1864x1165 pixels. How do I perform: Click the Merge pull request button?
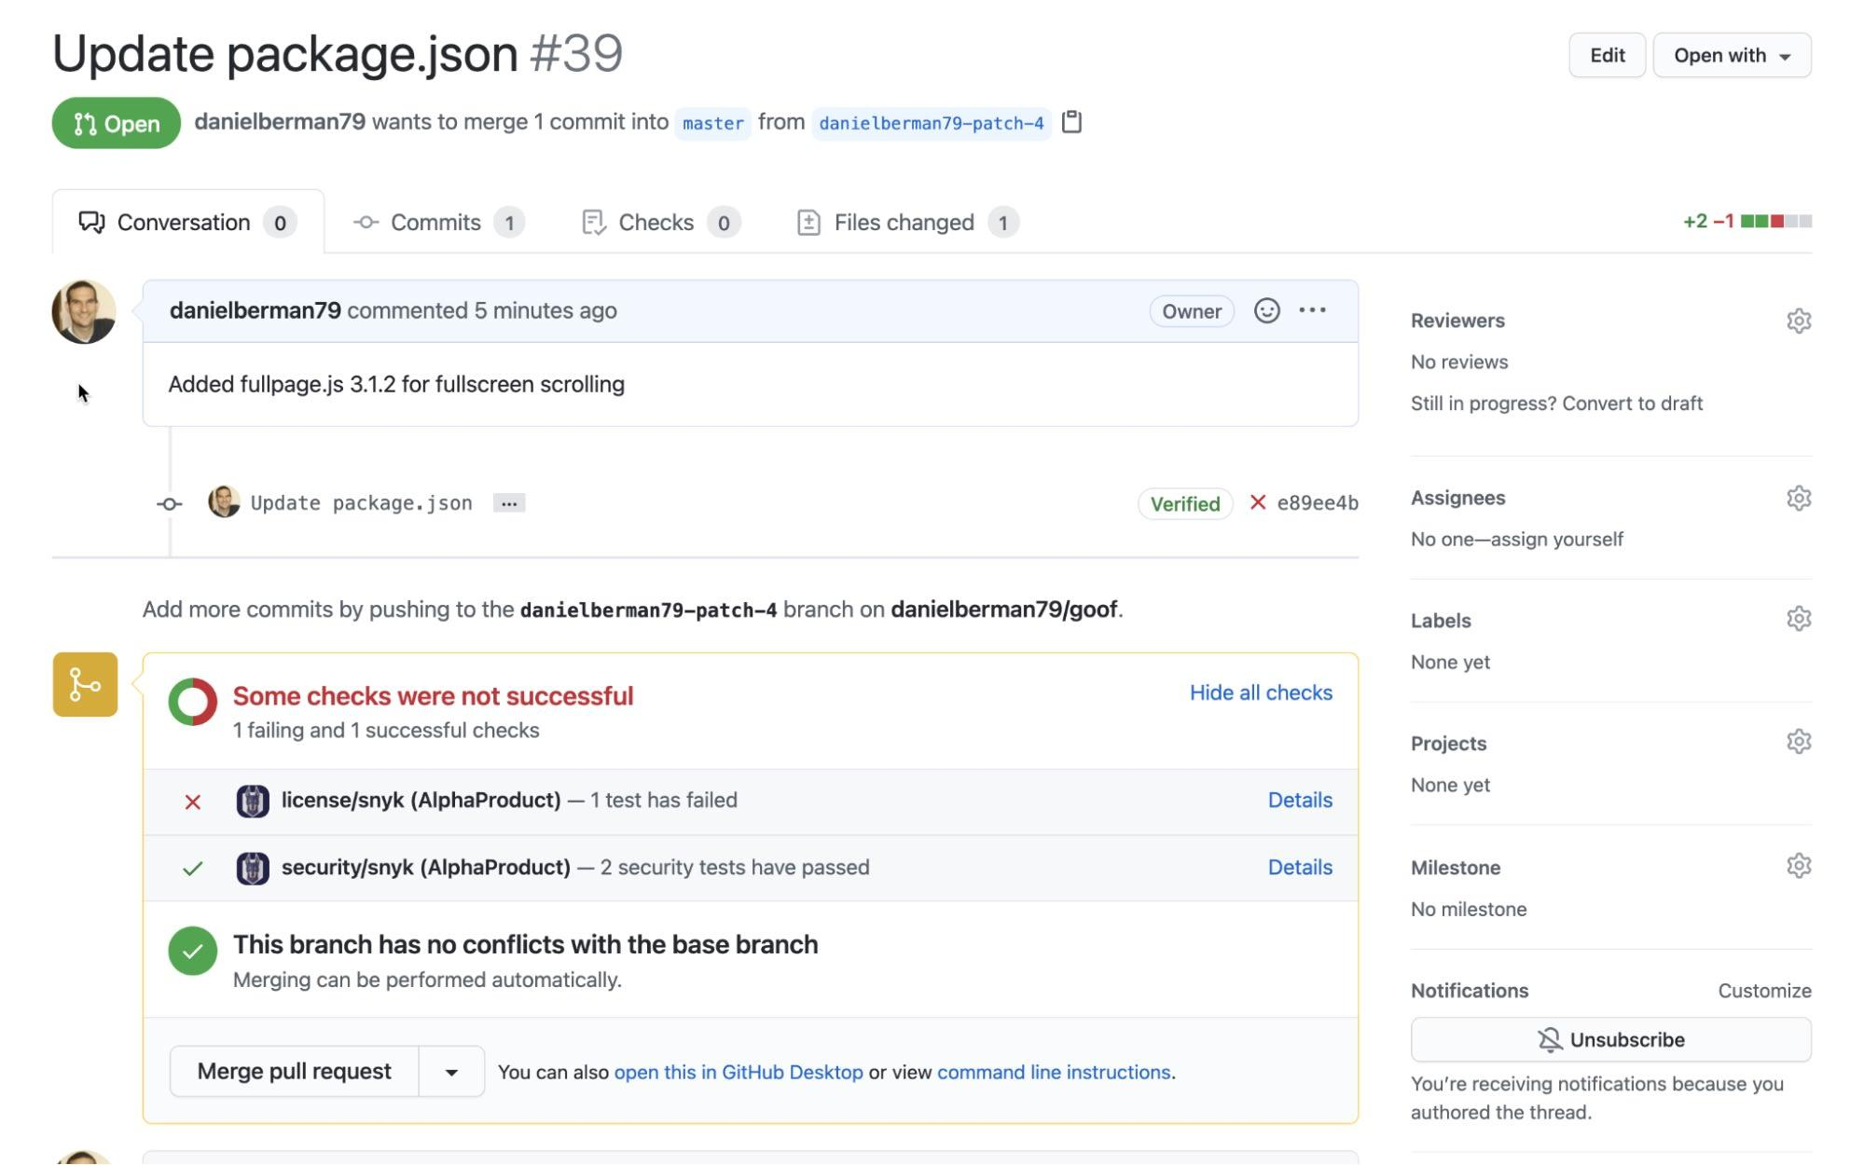pyautogui.click(x=294, y=1072)
